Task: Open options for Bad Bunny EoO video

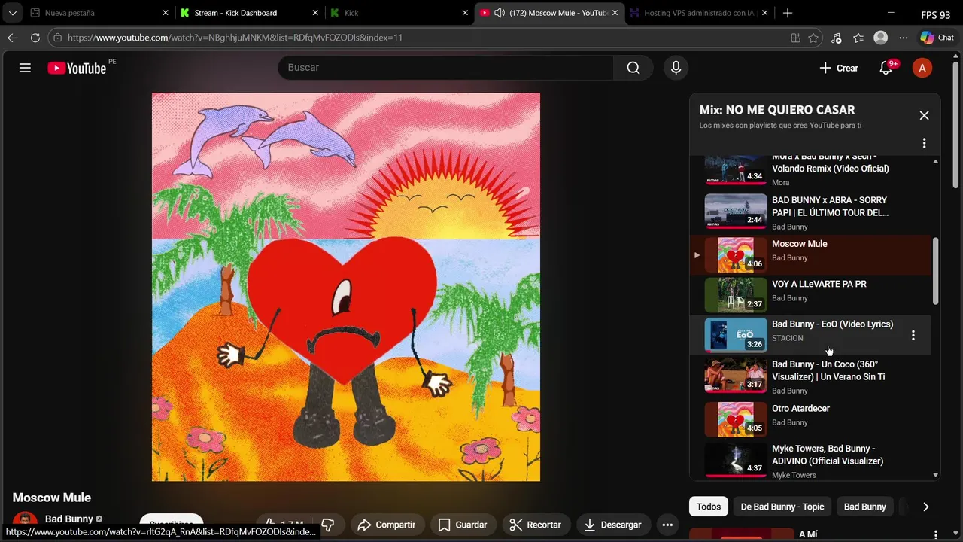Action: click(913, 335)
